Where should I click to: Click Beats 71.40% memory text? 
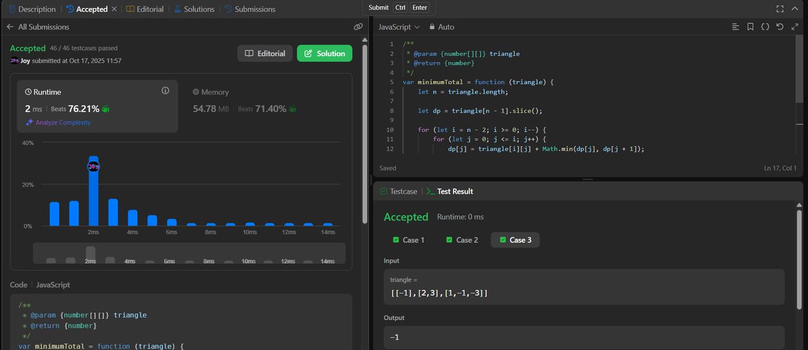tap(262, 108)
